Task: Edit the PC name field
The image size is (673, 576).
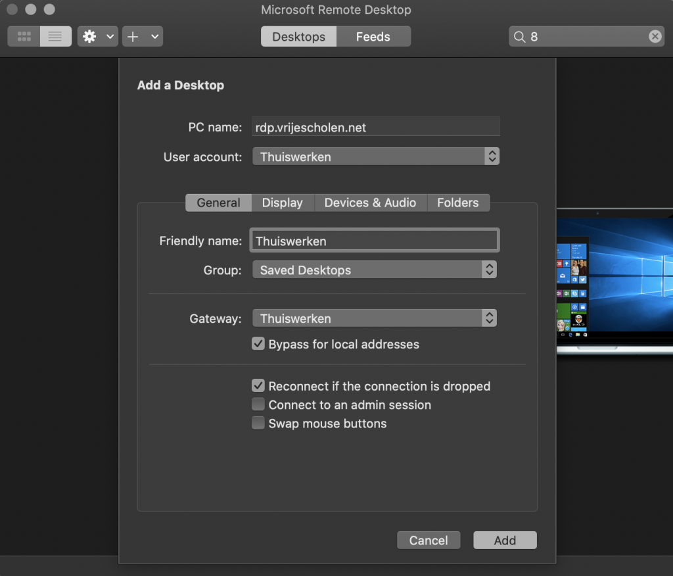Action: click(375, 127)
